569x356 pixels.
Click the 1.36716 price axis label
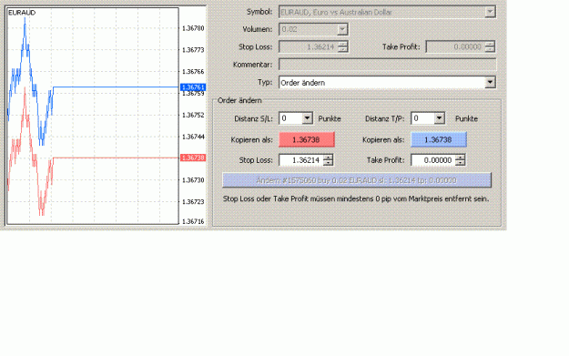pyautogui.click(x=193, y=221)
